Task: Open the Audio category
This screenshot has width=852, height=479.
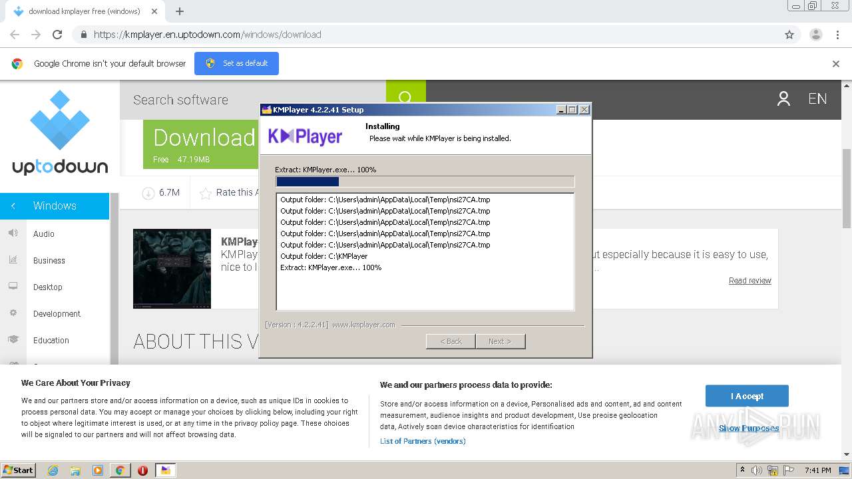Action: (44, 234)
